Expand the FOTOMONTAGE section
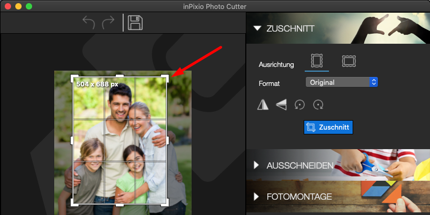 click(x=256, y=197)
